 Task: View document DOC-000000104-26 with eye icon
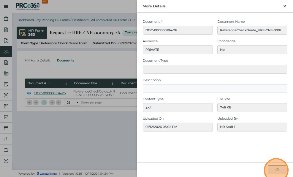(x=29, y=93)
